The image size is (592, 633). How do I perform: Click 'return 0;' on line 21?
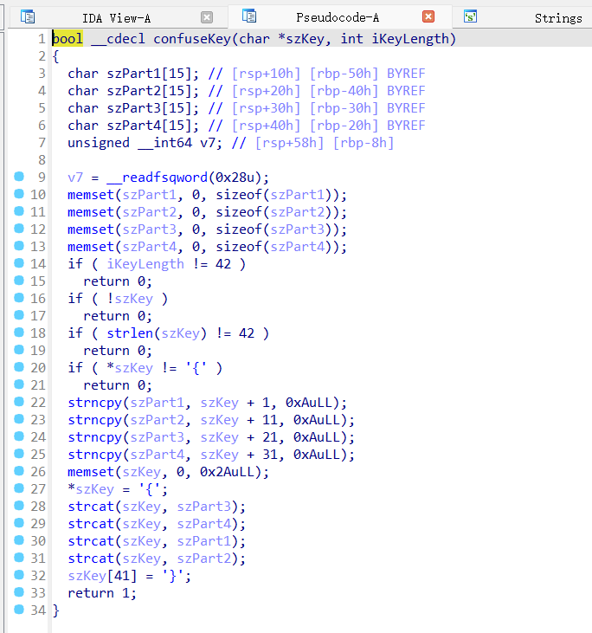pos(118,385)
